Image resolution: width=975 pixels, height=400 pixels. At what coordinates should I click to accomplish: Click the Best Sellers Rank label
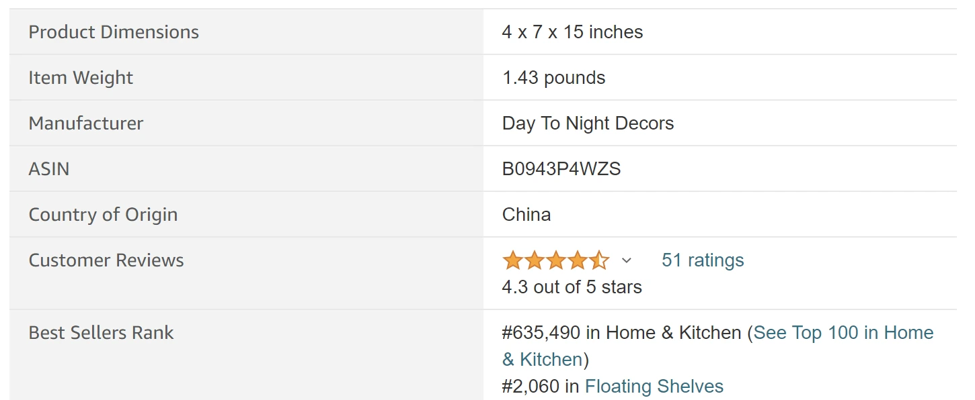(101, 333)
